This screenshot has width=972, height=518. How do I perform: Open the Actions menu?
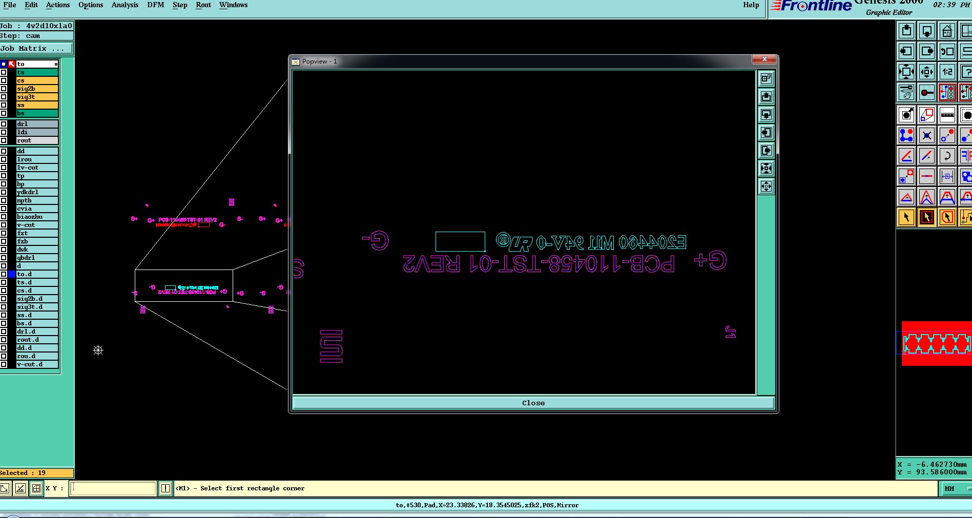click(x=58, y=5)
